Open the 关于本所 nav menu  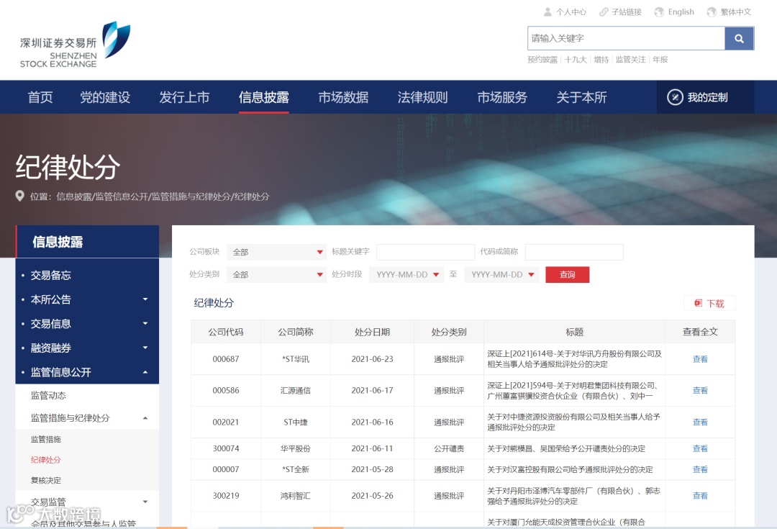pos(582,97)
